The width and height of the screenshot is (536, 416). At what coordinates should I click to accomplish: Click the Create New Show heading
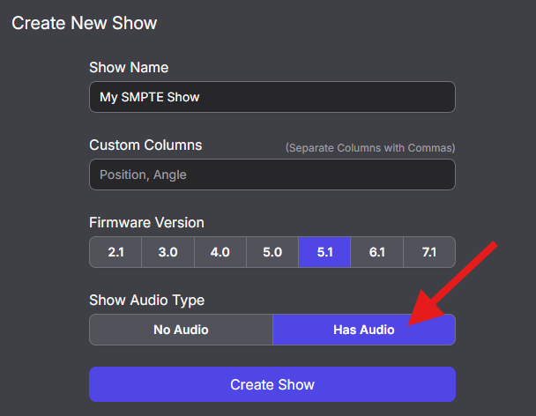tap(84, 23)
